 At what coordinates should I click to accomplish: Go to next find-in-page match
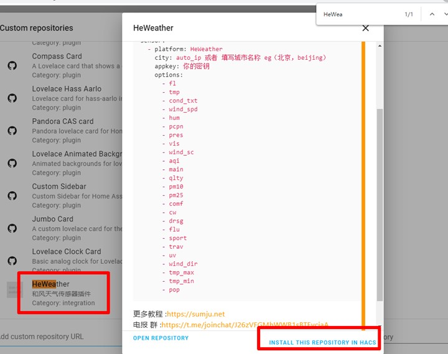coord(446,14)
